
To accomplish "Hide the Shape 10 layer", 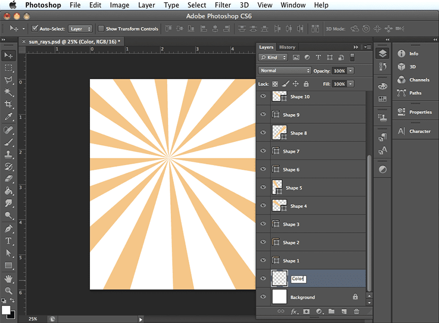I will [263, 96].
